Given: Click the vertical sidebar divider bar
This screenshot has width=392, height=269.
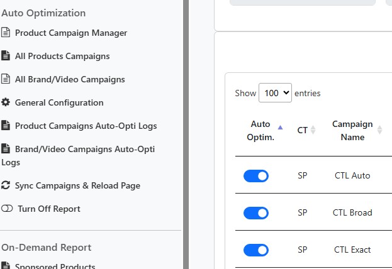Looking at the screenshot, I should point(186,134).
